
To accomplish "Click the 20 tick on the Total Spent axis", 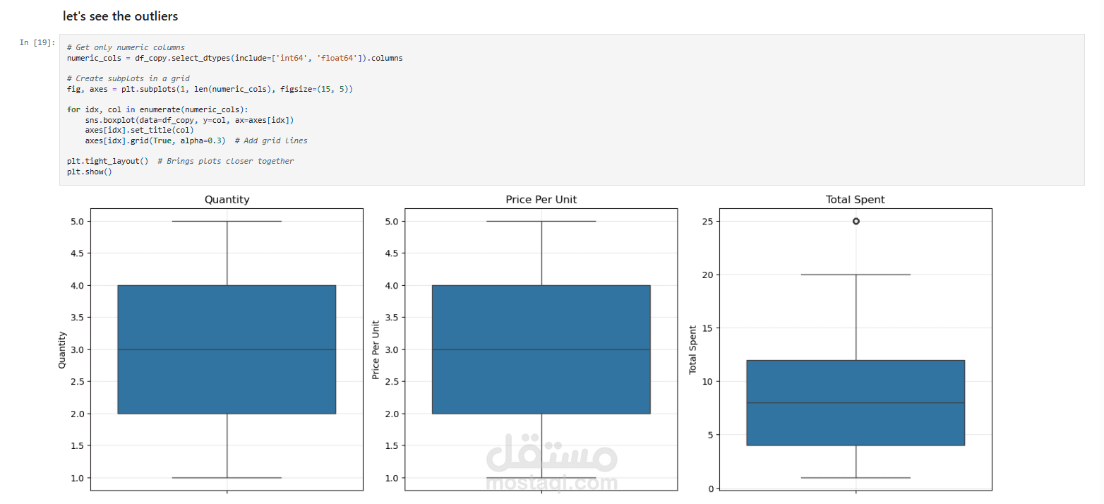I will pyautogui.click(x=709, y=275).
